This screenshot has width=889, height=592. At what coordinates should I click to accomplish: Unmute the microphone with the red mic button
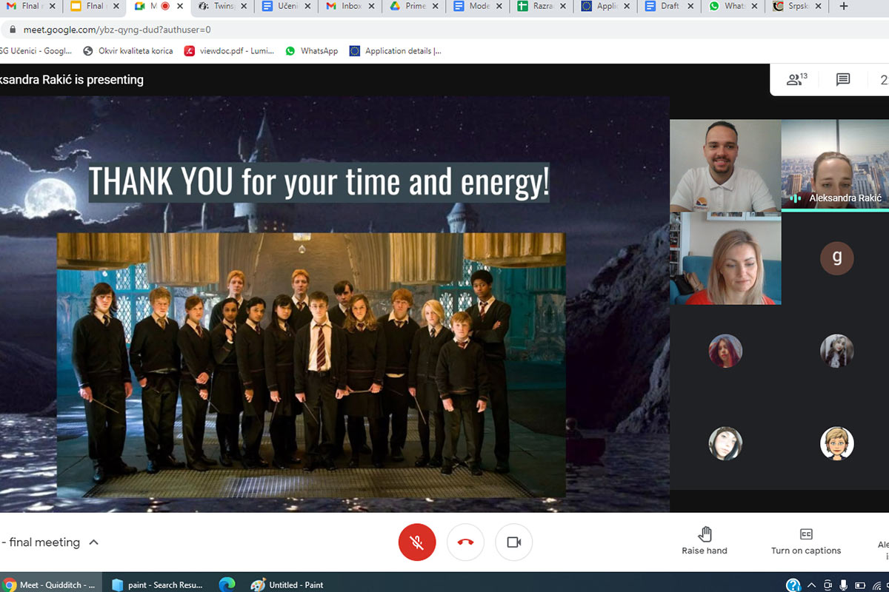coord(417,542)
